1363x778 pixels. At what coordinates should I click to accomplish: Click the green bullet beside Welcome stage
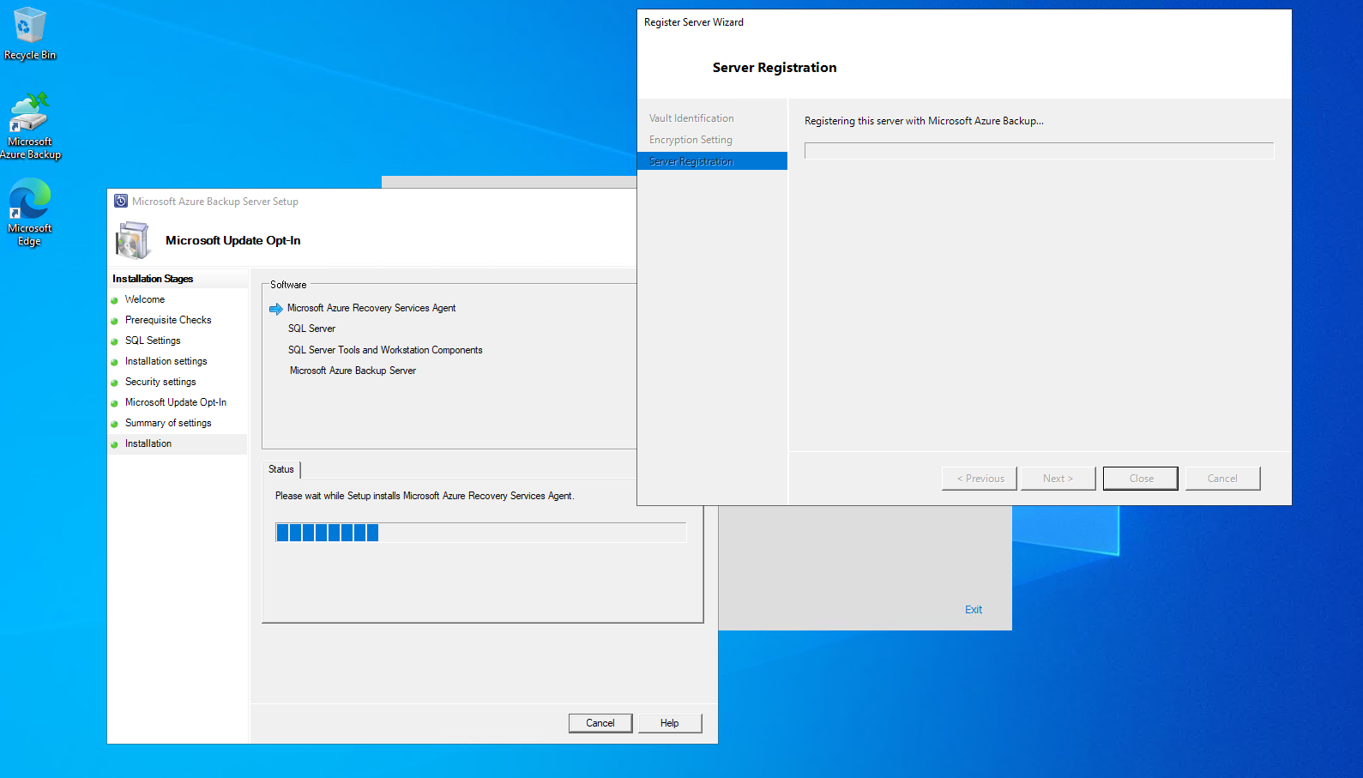click(114, 300)
